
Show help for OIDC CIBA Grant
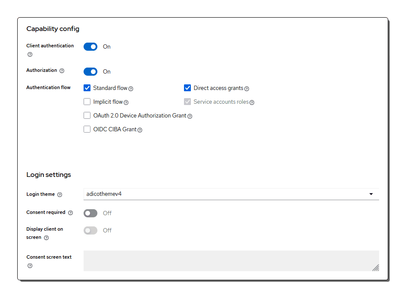tap(140, 130)
